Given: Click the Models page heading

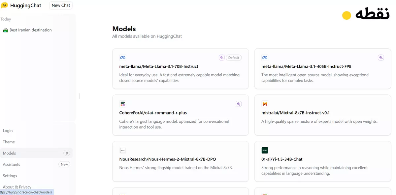Looking at the screenshot, I should [x=124, y=29].
